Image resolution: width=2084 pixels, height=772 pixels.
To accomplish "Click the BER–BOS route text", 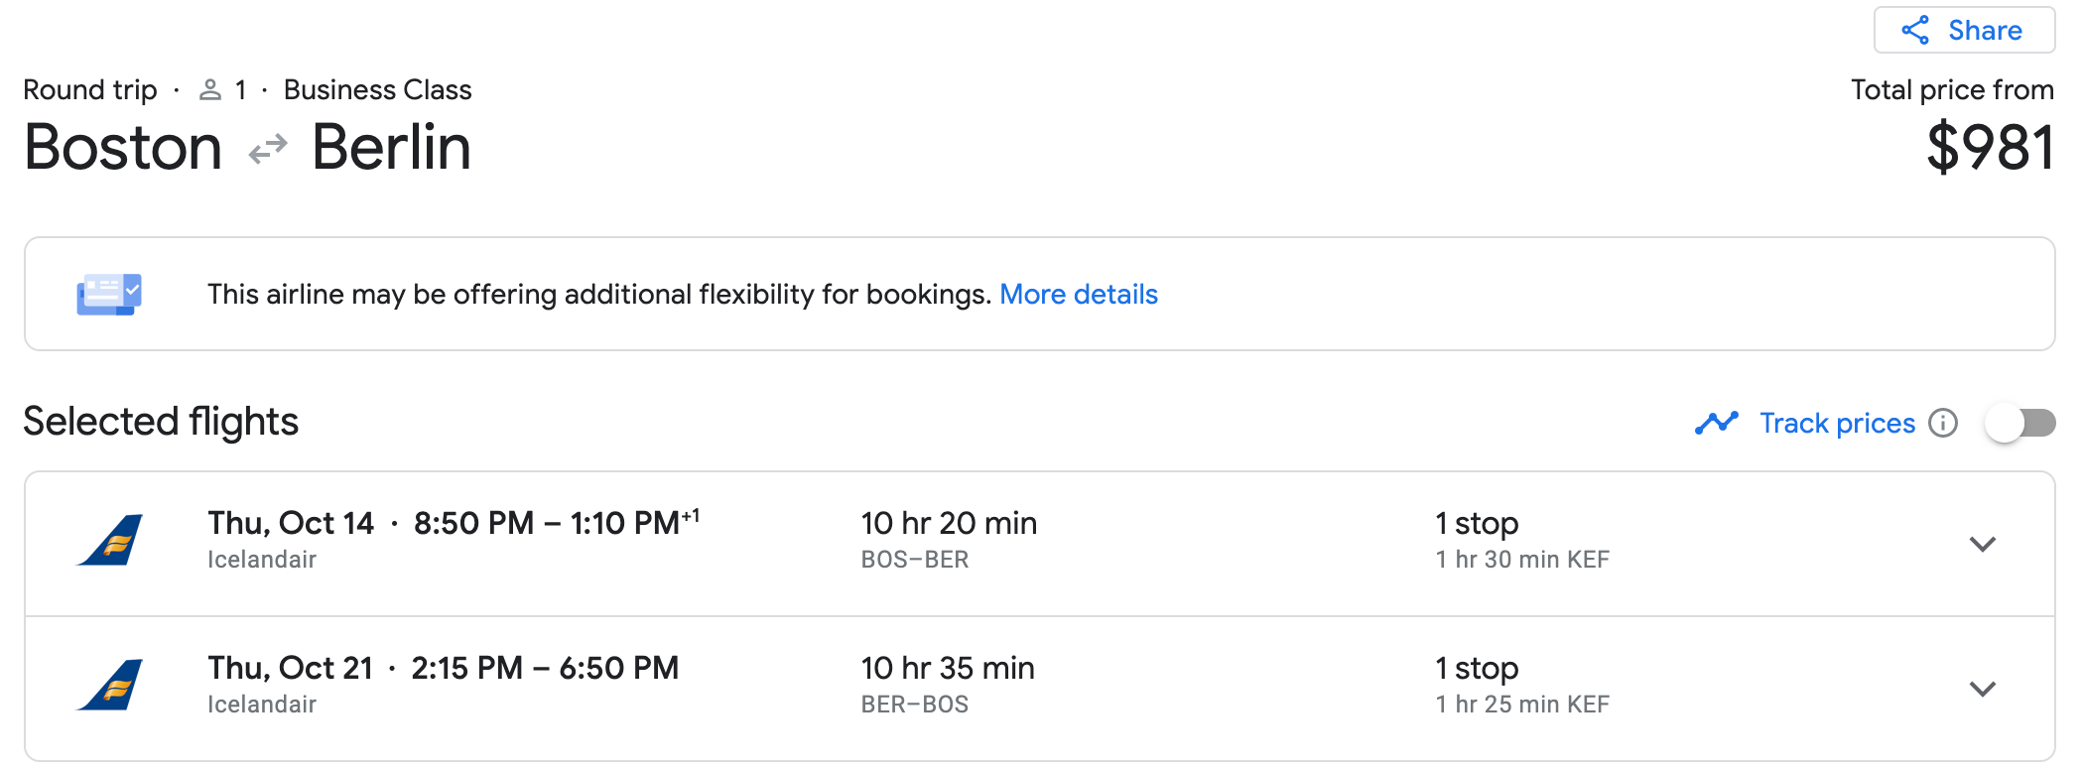I will (x=914, y=705).
